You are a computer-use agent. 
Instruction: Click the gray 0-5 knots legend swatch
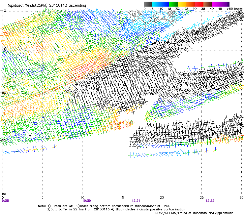(x=148, y=4)
